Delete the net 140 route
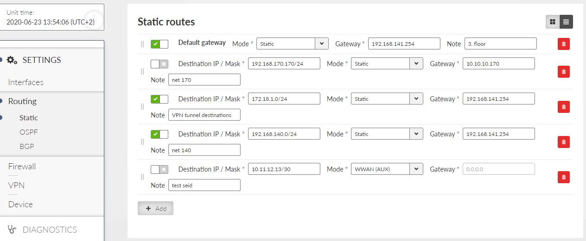The width and height of the screenshot is (586, 241). [563, 142]
